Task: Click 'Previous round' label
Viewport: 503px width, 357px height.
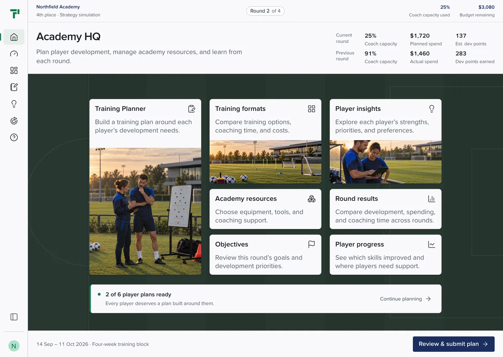Action: 345,56
